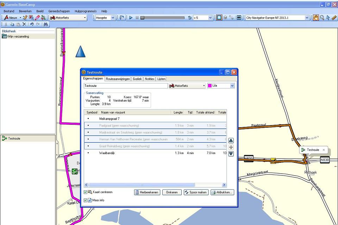This screenshot has height=225, width=338.
Task: Click the fit-to-screen full view icon
Action: click(239, 18)
